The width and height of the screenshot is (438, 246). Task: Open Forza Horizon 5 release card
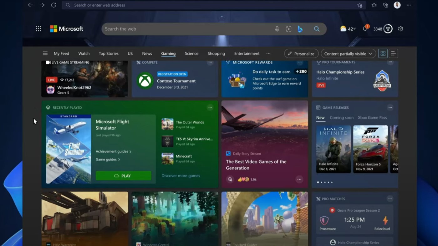pyautogui.click(x=370, y=149)
